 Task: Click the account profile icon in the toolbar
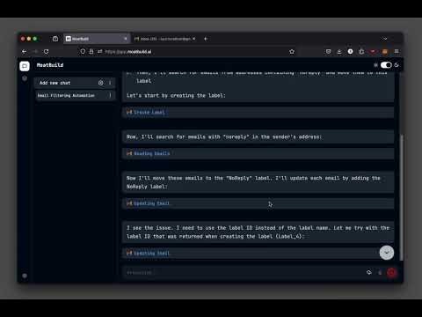click(x=351, y=51)
